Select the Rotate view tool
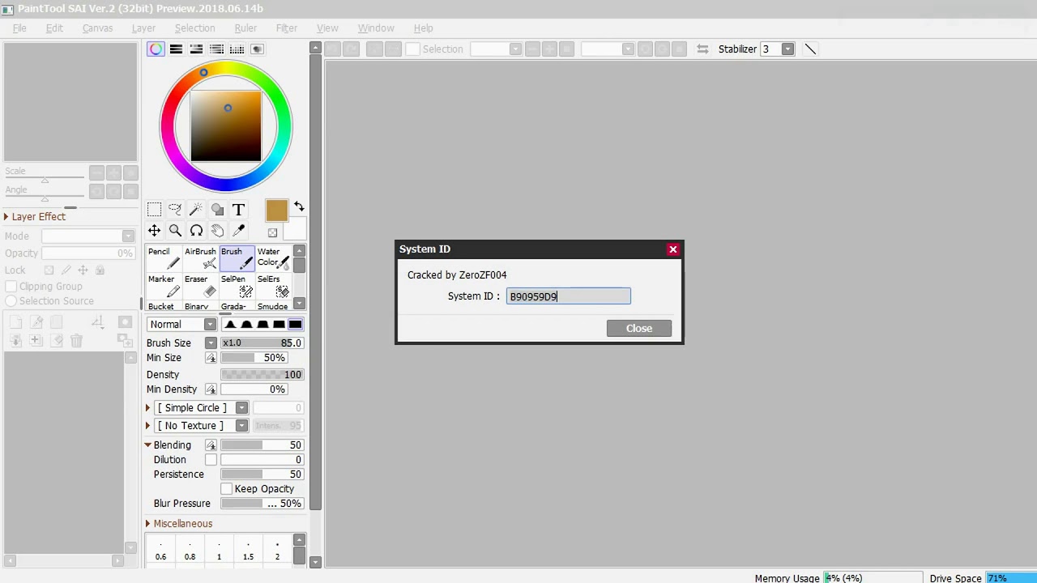 196,231
